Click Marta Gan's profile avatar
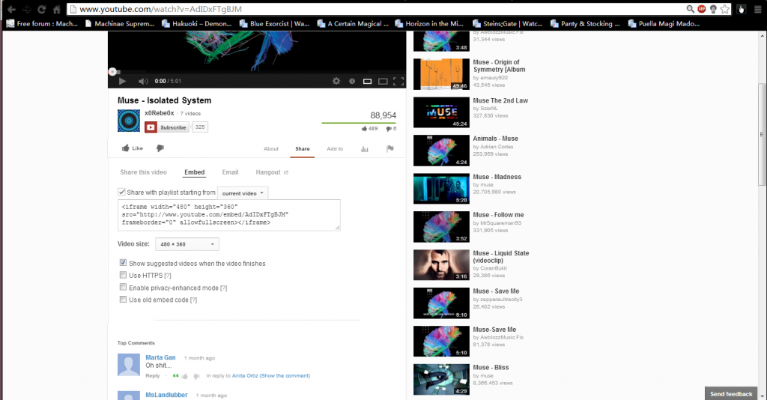The height and width of the screenshot is (400, 767). tap(129, 365)
